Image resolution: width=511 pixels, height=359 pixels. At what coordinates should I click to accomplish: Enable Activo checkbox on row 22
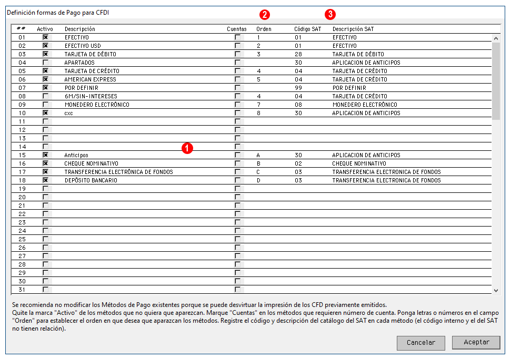point(45,214)
